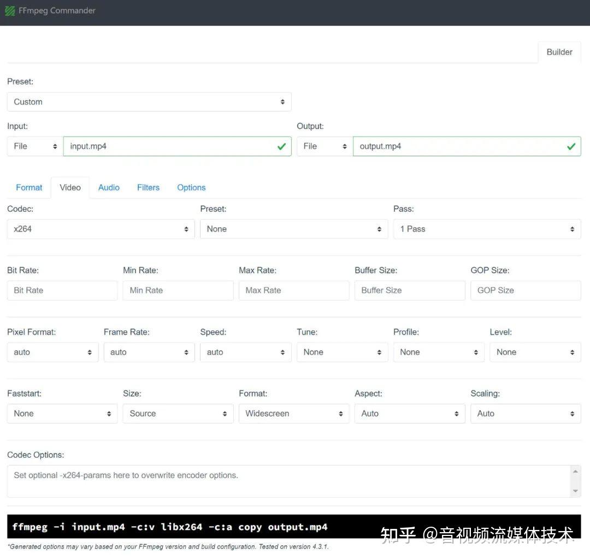Open the Scaling dropdown showing Auto
This screenshot has width=590, height=560.
[x=526, y=413]
